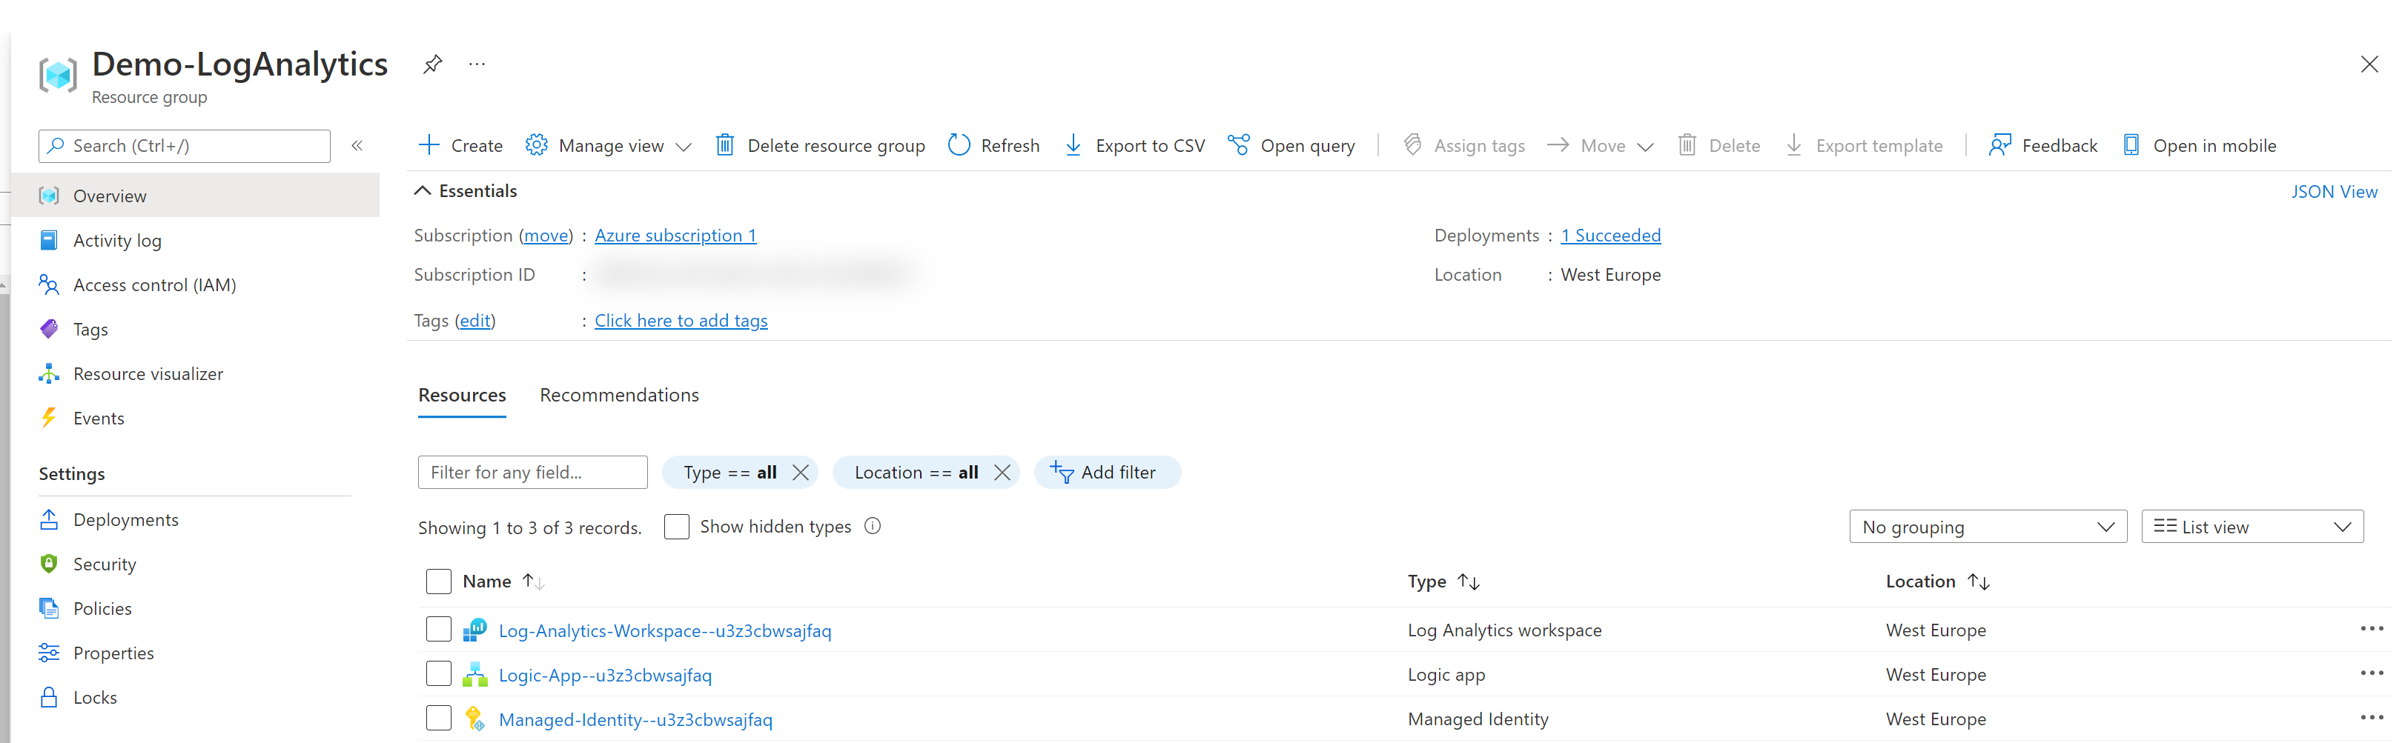Focus the Search (Ctrl+/) box

pos(185,146)
